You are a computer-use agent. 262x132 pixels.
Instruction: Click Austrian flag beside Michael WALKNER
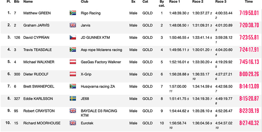pos(73,62)
